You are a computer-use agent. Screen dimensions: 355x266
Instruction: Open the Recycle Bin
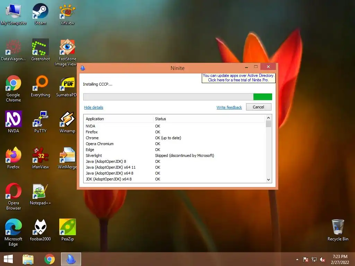(338, 230)
